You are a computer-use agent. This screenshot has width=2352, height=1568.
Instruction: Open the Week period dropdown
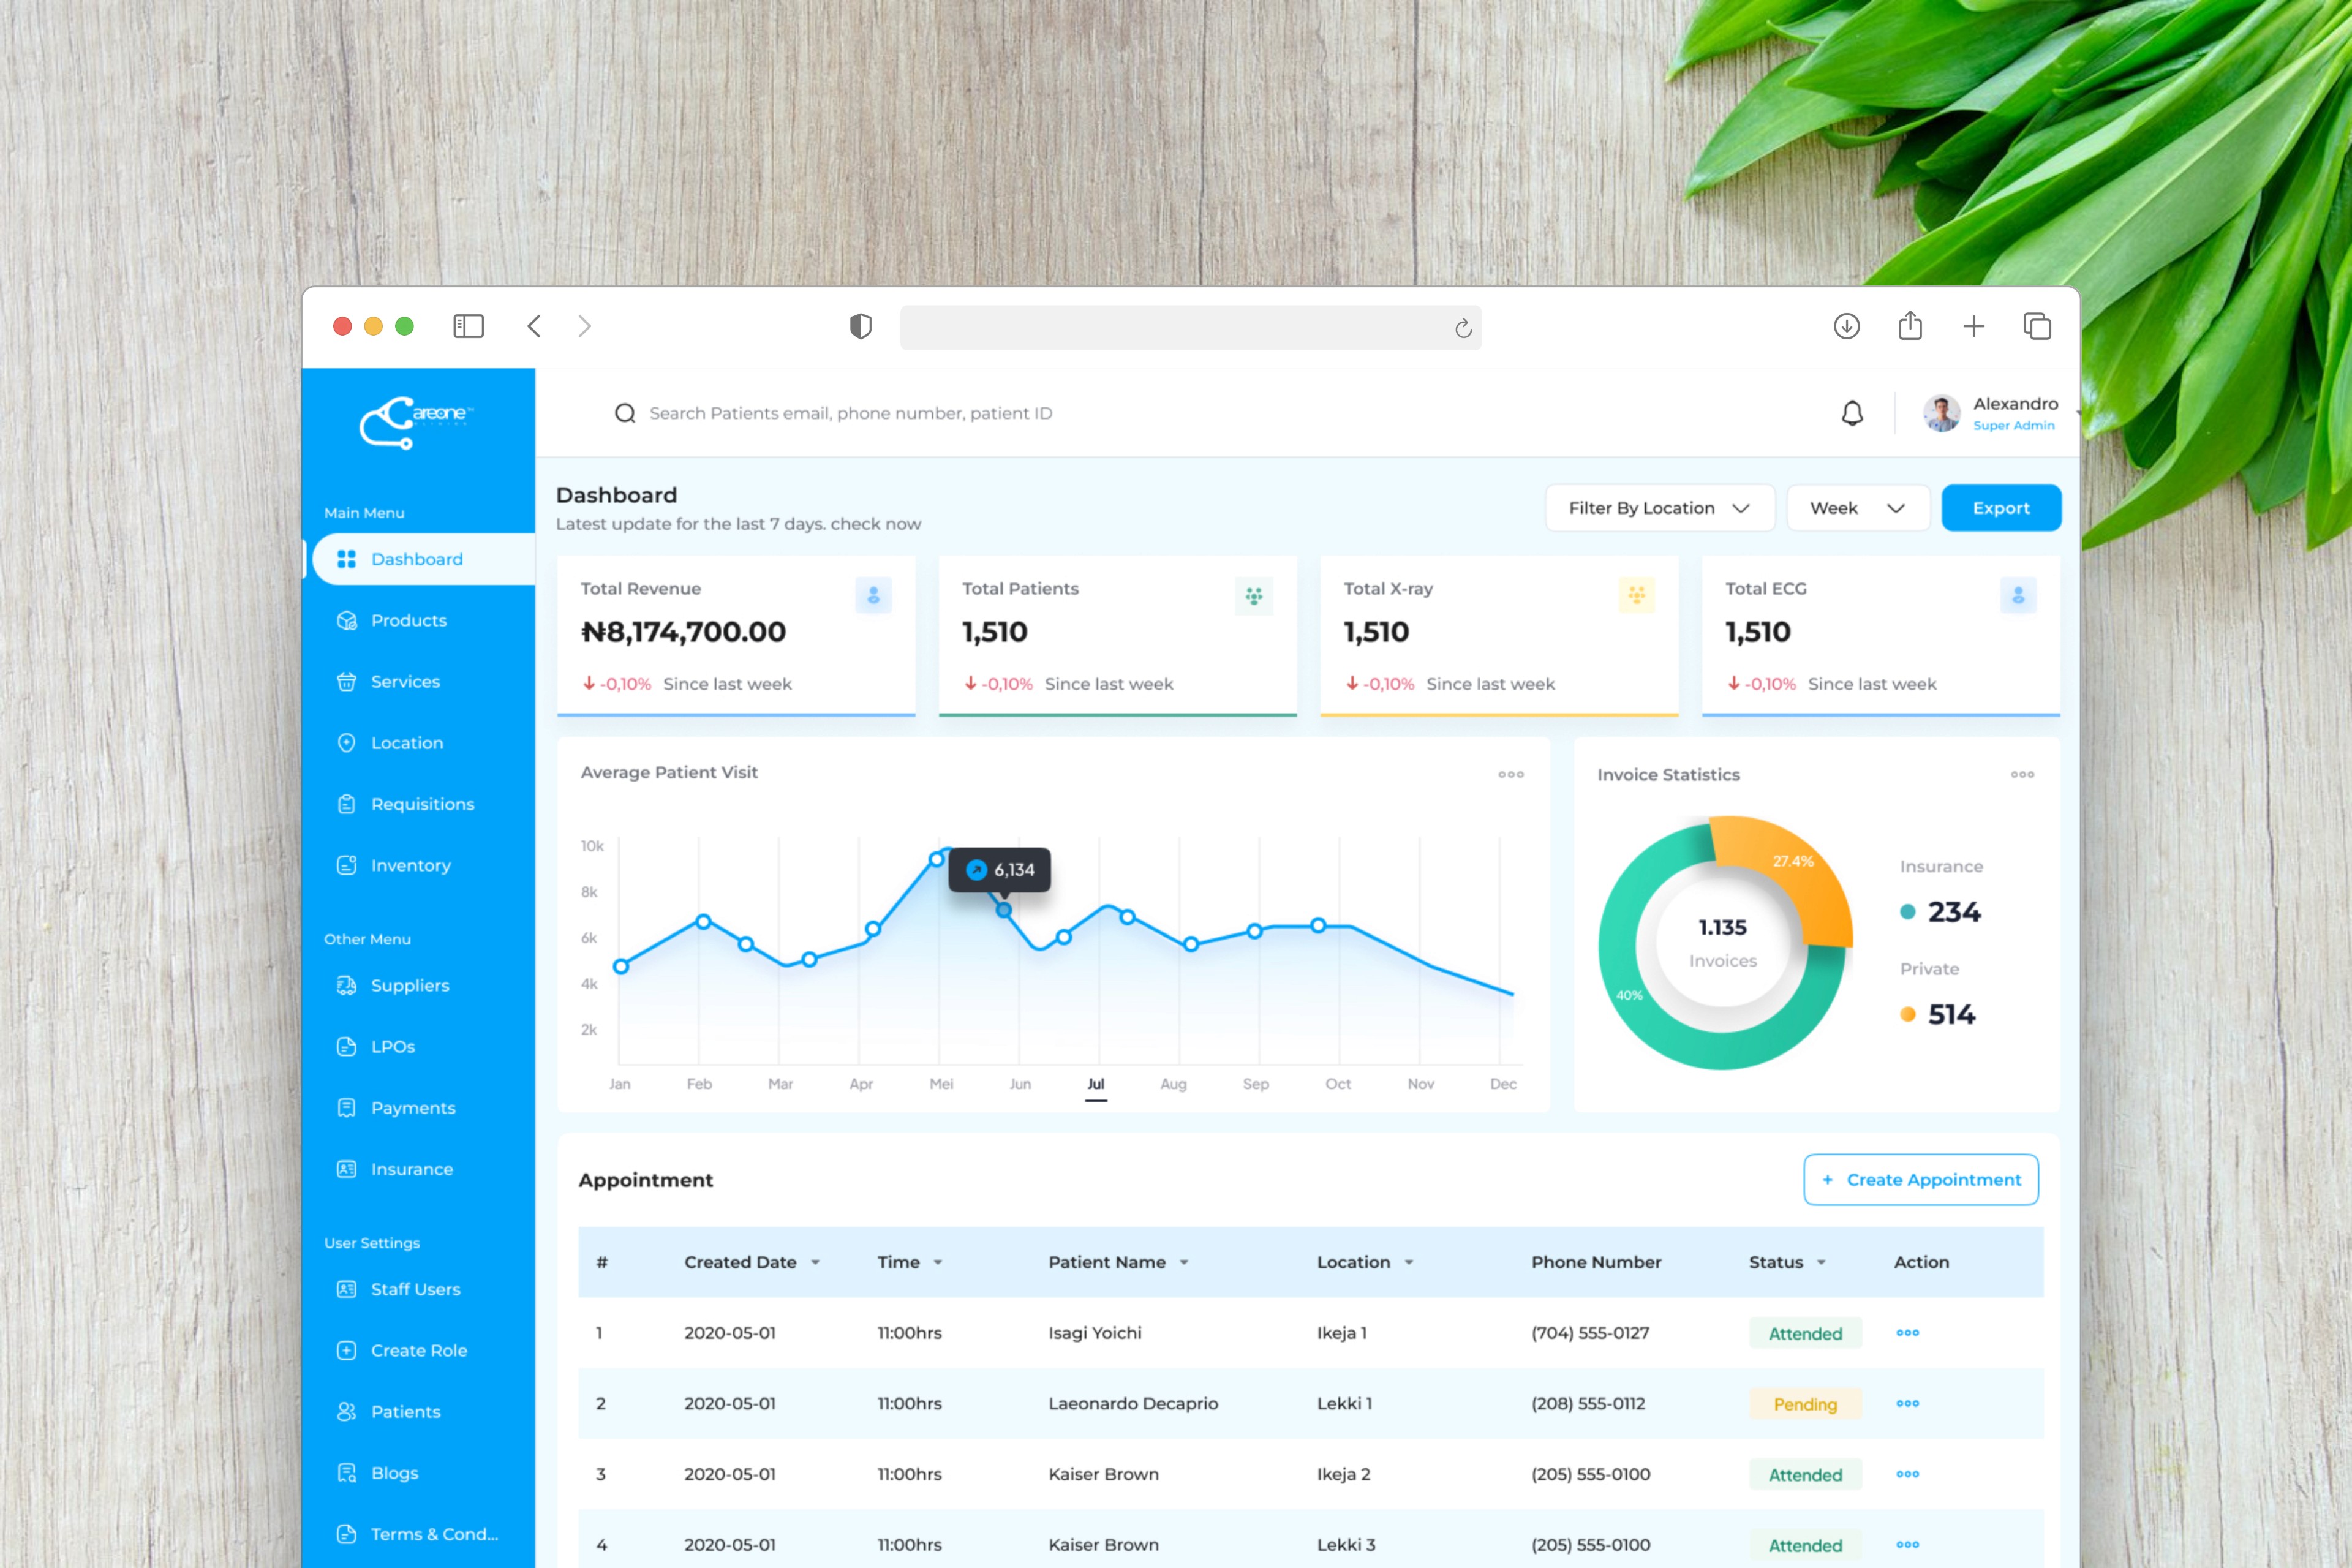pyautogui.click(x=1857, y=508)
